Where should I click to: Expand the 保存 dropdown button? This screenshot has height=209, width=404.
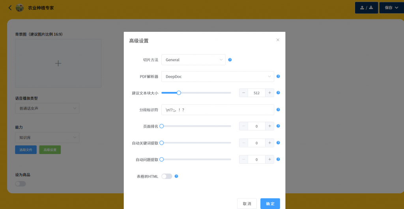391,8
